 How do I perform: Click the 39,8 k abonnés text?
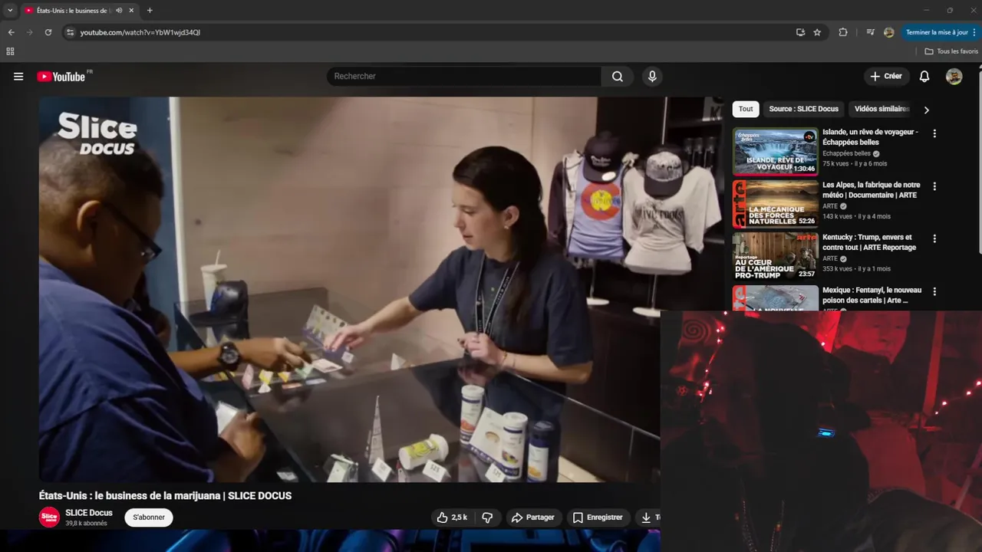[86, 524]
